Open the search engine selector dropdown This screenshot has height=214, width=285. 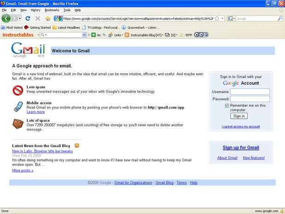tap(234, 18)
